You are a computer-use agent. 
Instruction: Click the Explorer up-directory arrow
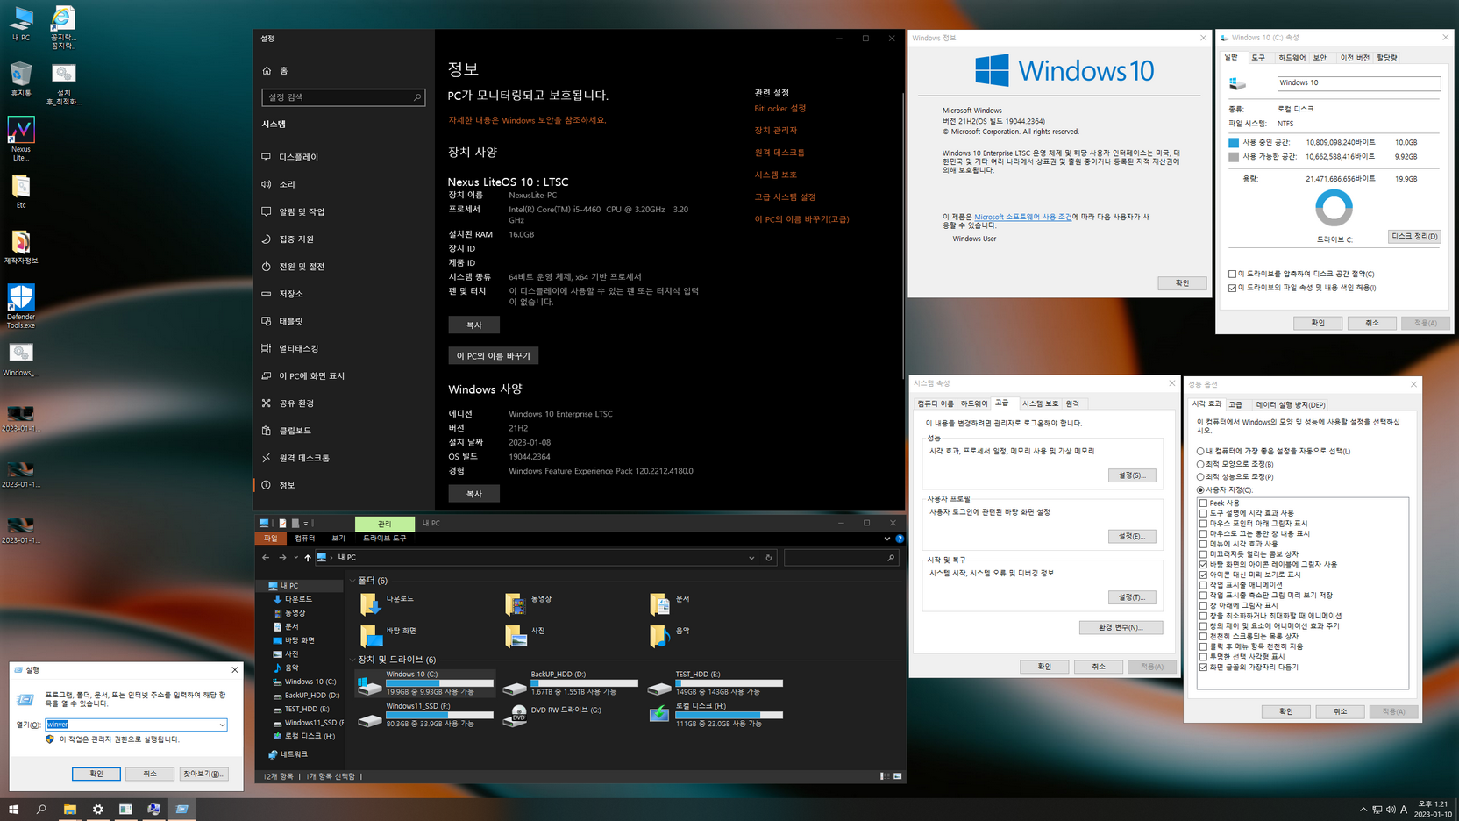[307, 558]
